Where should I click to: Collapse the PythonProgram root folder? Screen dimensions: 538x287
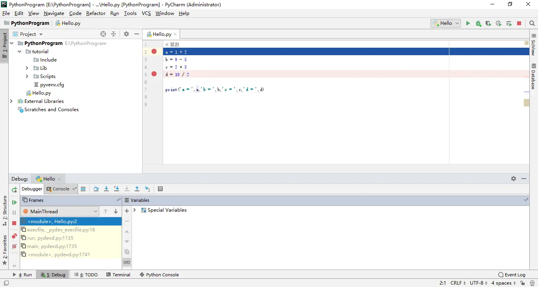coord(12,43)
